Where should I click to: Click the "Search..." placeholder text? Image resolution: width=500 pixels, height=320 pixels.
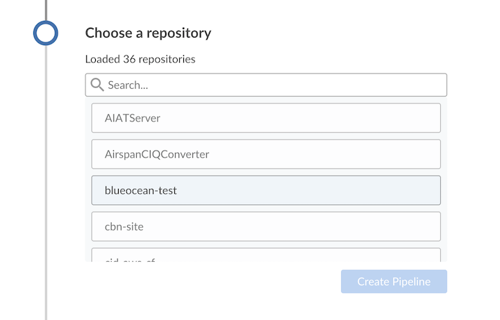pyautogui.click(x=128, y=85)
